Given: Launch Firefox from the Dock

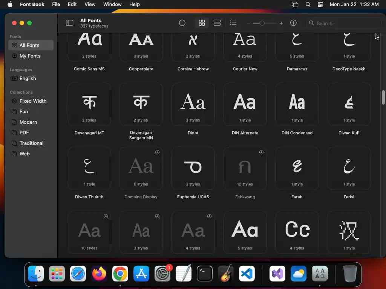Looking at the screenshot, I should click(99, 274).
